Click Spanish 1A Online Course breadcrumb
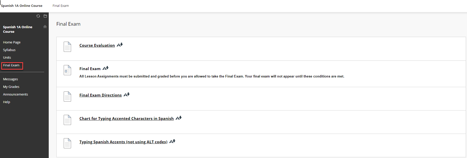The image size is (467, 158). pyautogui.click(x=22, y=6)
